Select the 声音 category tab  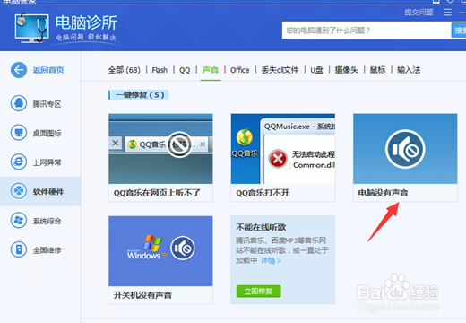click(211, 70)
